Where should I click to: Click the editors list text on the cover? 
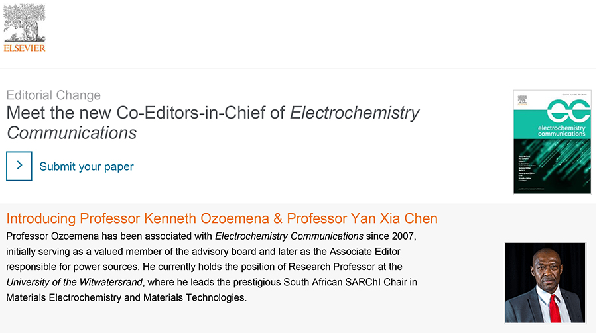(x=527, y=168)
